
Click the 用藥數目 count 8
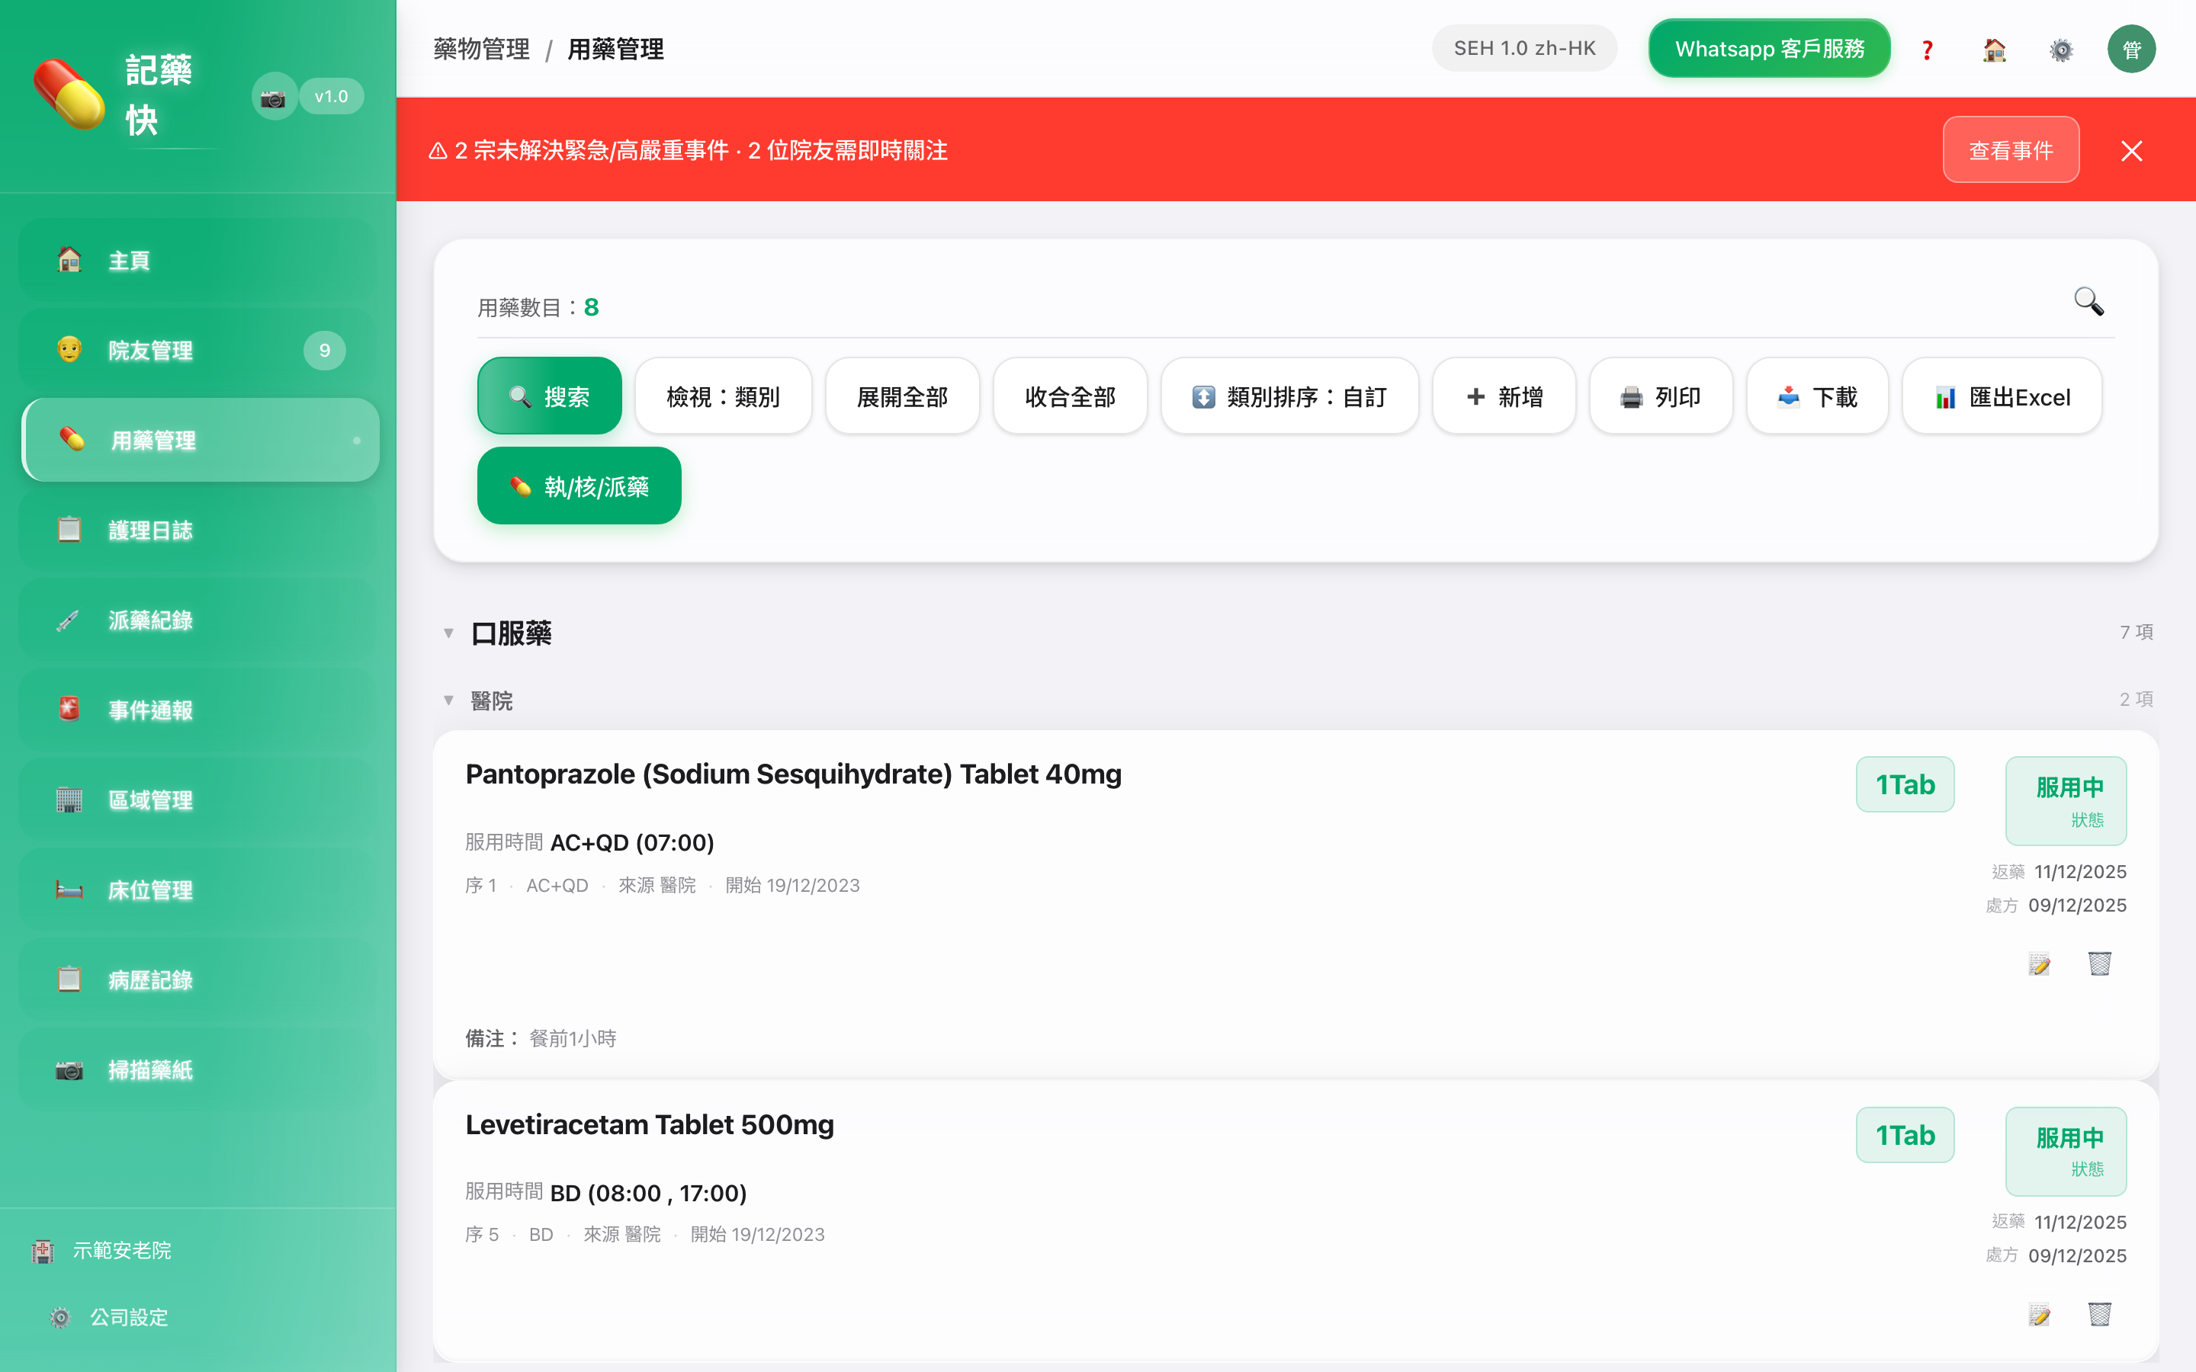592,308
